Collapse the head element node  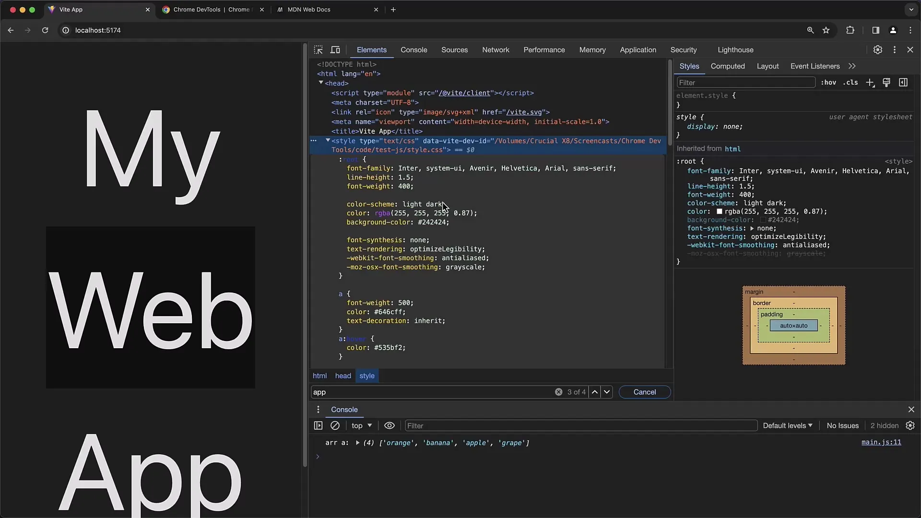click(321, 83)
